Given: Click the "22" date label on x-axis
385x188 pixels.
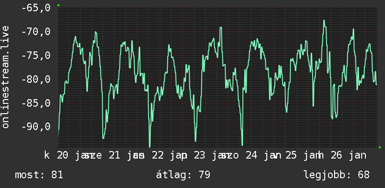Looking at the screenshot, I should (158, 156).
